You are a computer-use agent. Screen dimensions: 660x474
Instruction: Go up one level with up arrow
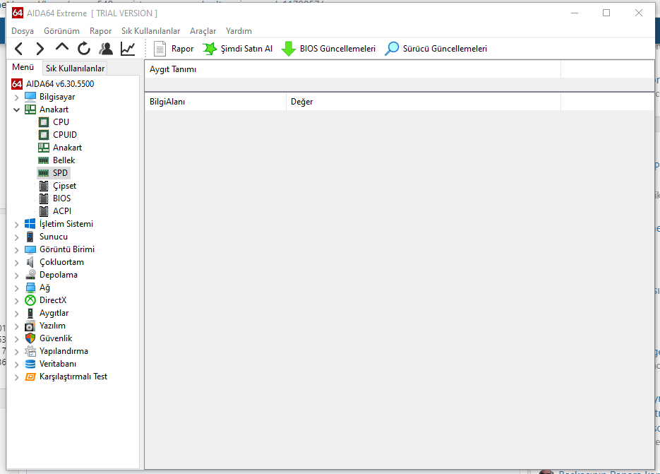(62, 47)
